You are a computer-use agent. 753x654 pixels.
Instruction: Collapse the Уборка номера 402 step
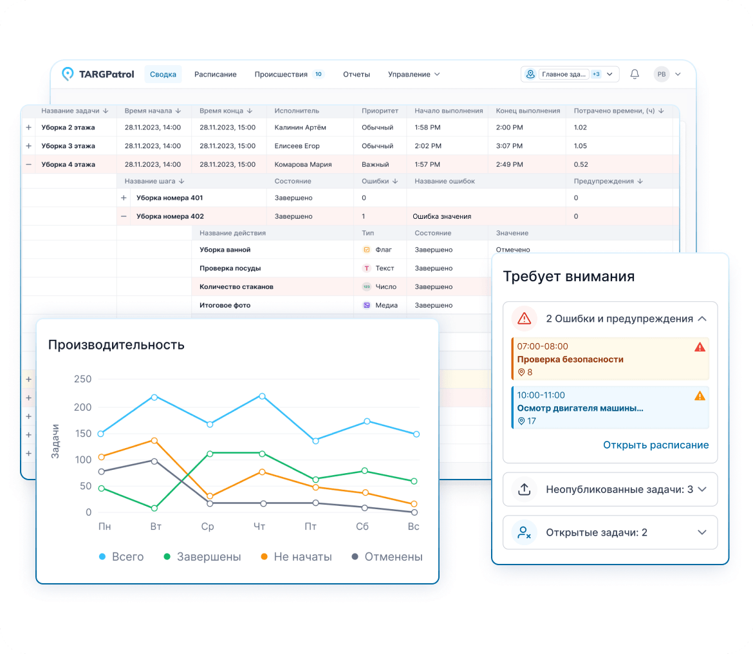pos(124,216)
